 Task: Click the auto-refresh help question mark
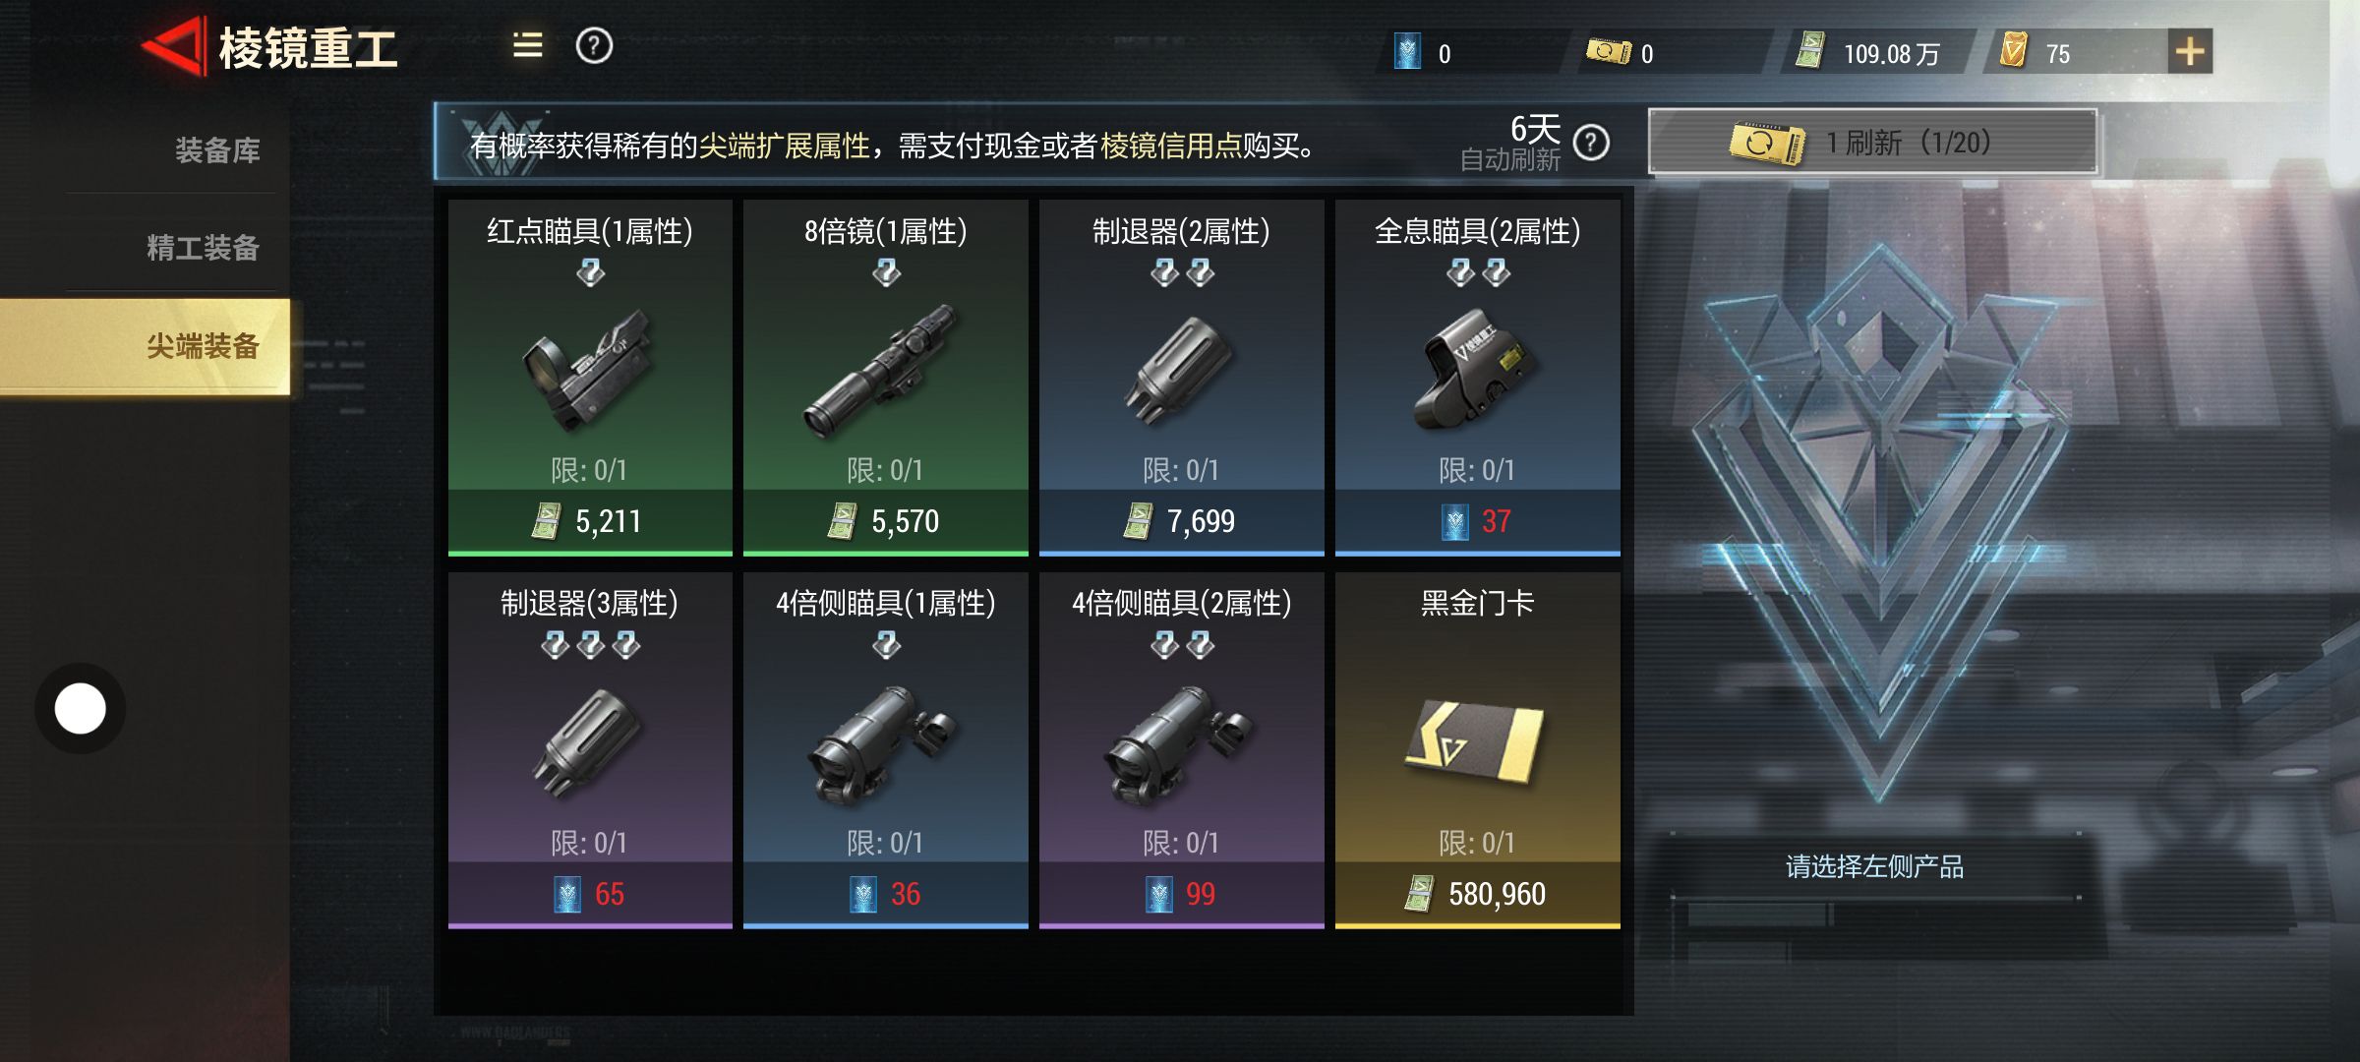[x=1591, y=144]
